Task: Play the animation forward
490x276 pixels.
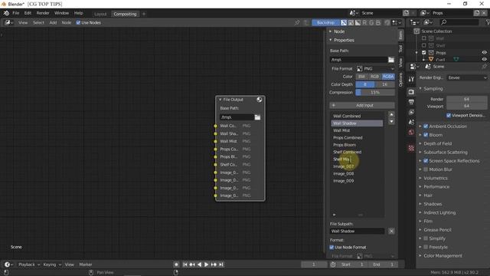Action: tap(206, 264)
